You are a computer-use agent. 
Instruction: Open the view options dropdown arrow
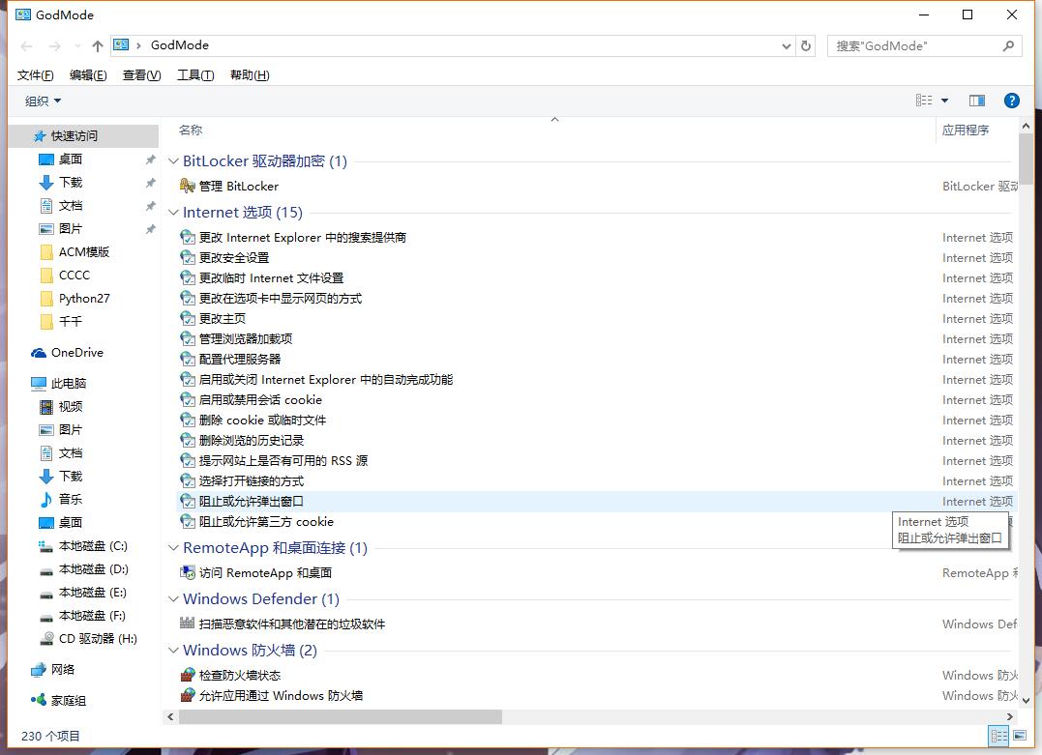coord(944,101)
